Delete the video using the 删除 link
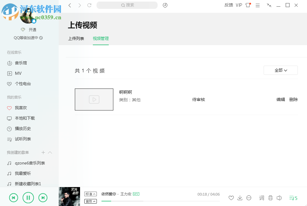The image size is (307, 206). click(294, 99)
